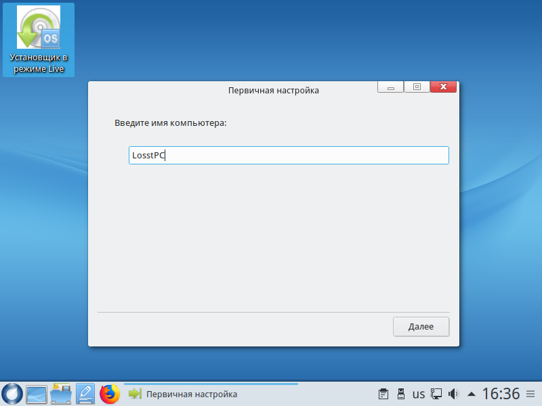Open the application launcher menu in taskbar
The height and width of the screenshot is (406, 542).
point(12,393)
